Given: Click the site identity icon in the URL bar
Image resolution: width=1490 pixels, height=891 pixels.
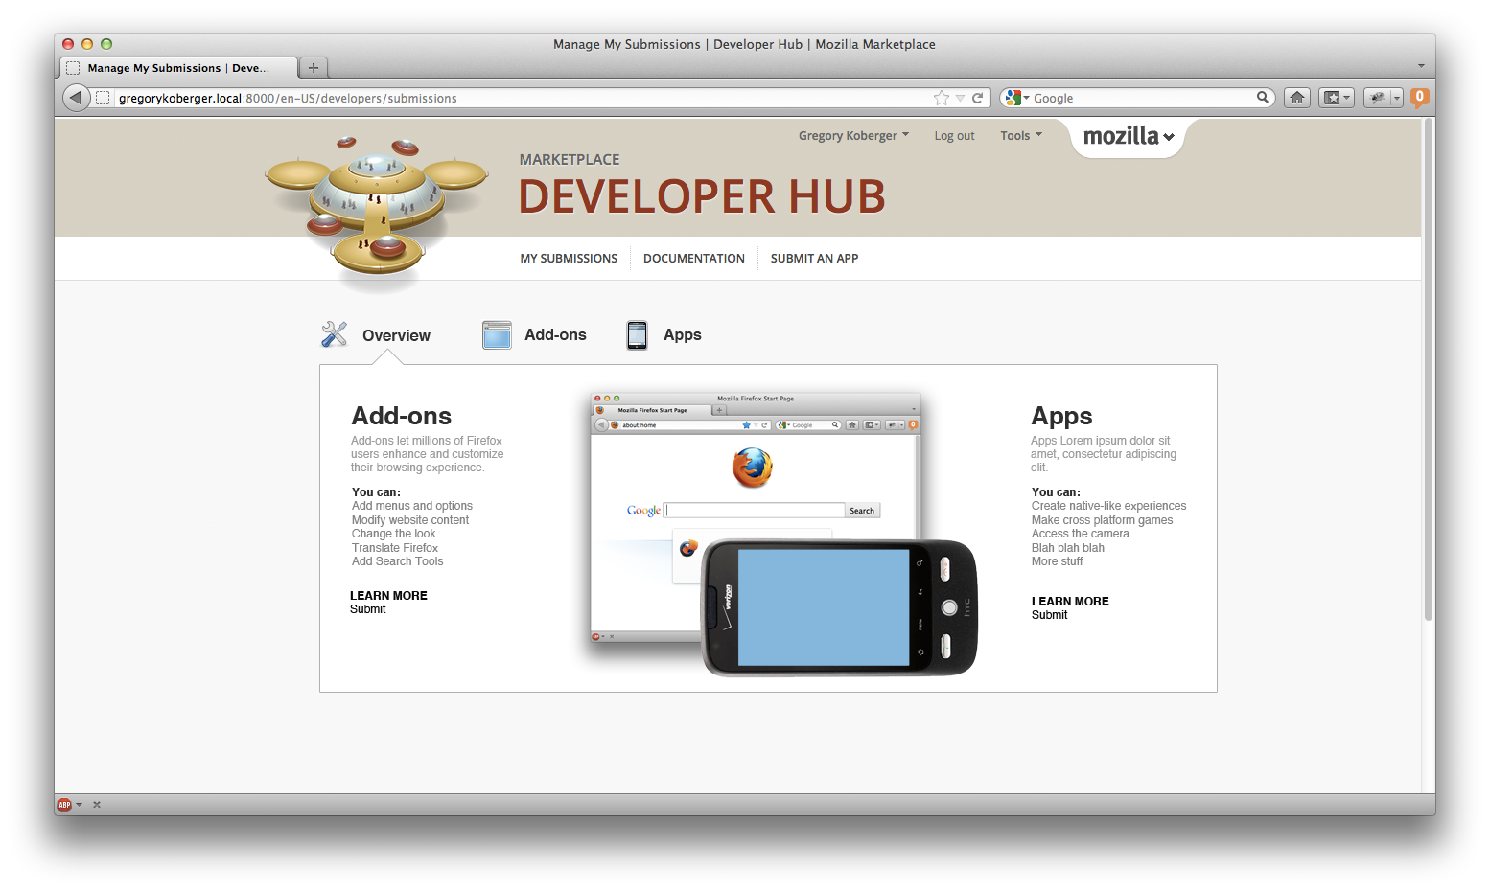Looking at the screenshot, I should pos(104,98).
